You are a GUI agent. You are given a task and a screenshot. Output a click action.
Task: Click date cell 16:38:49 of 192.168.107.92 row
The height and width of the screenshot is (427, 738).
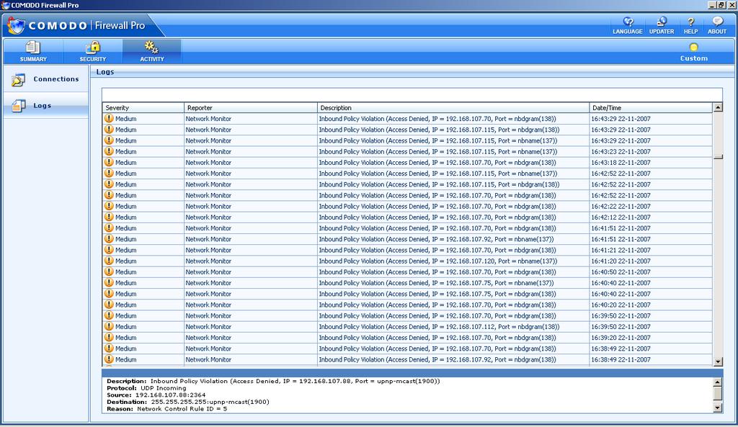(x=621, y=360)
